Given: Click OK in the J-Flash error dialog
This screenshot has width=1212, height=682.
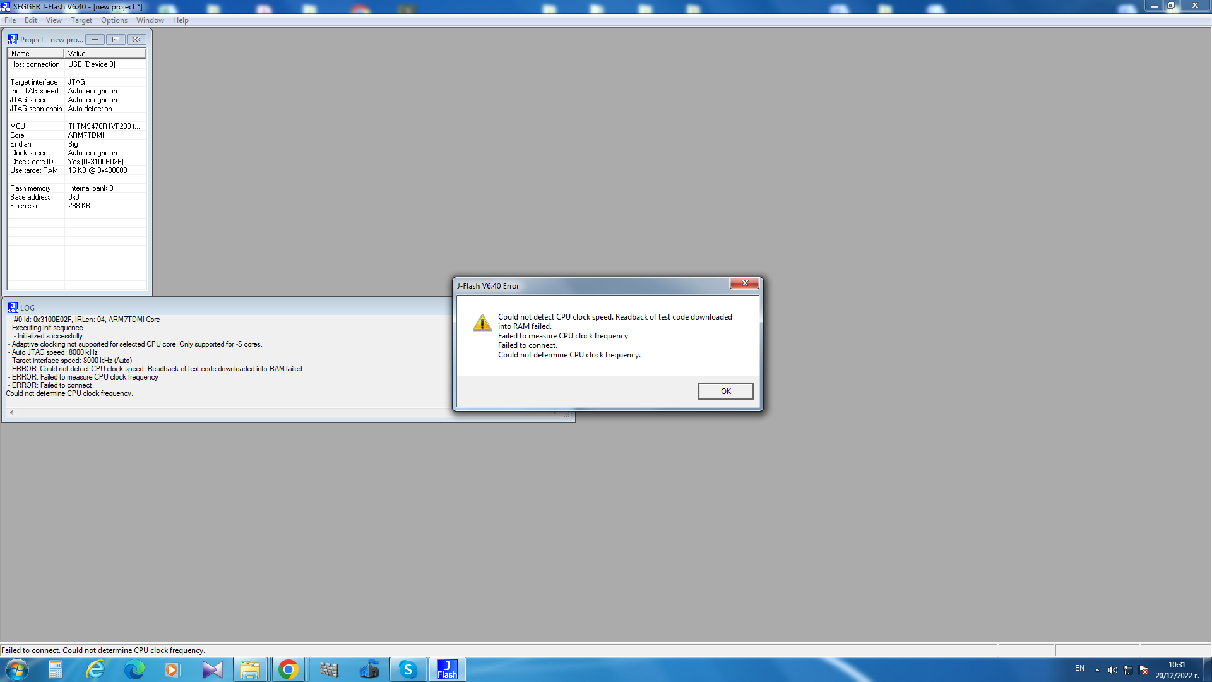Looking at the screenshot, I should coord(725,392).
